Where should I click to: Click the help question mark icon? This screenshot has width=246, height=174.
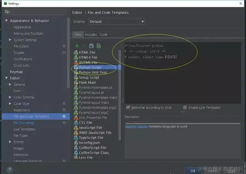(10, 169)
